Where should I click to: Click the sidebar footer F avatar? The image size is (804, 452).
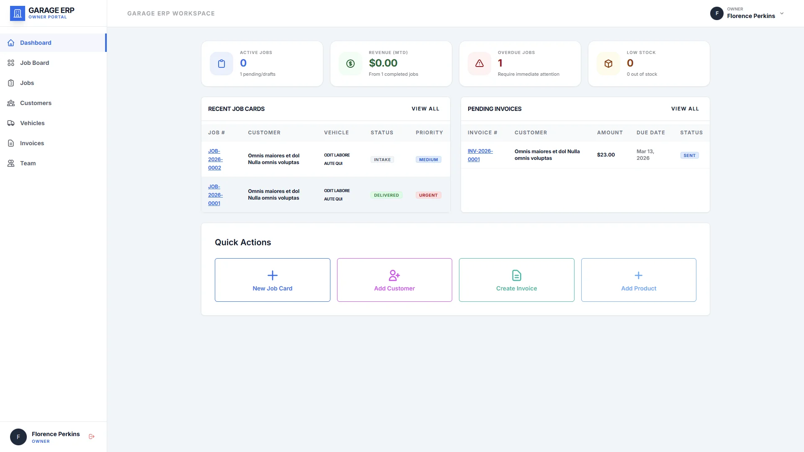pyautogui.click(x=18, y=437)
